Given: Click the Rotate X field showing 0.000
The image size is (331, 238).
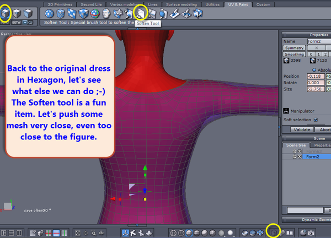Looking at the screenshot, I should [x=316, y=83].
